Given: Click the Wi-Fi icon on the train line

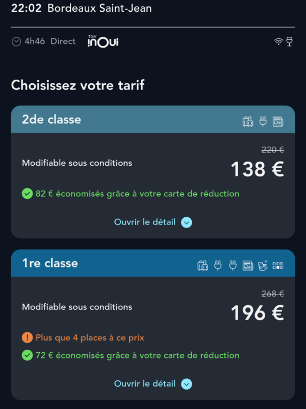Looking at the screenshot, I should pyautogui.click(x=278, y=42).
